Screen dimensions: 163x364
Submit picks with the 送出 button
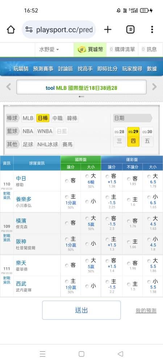[81, 310]
